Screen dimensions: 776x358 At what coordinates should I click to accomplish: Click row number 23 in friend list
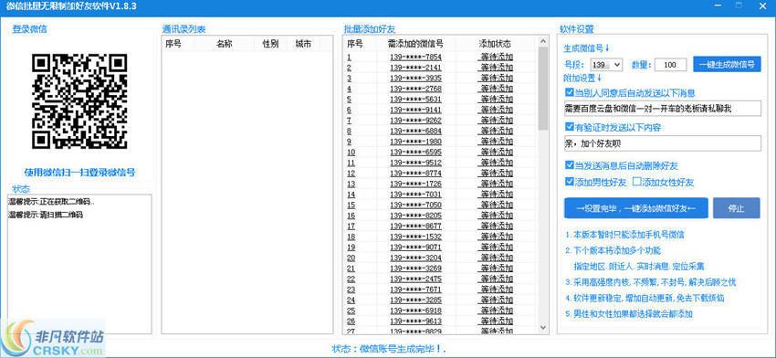pos(351,290)
